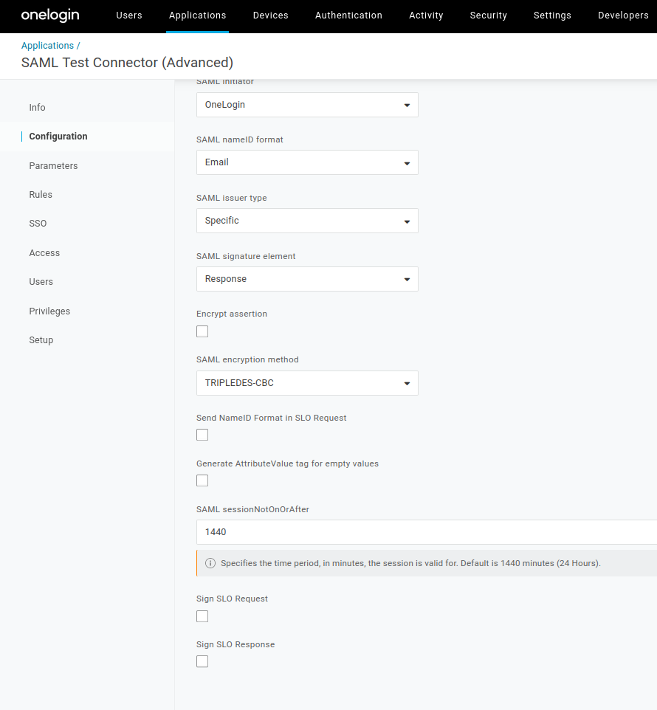Click the SAML encryption method label

248,360
